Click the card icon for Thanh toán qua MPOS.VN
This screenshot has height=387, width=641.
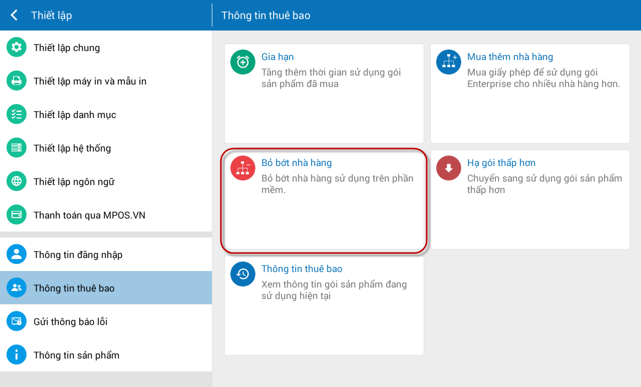click(17, 215)
